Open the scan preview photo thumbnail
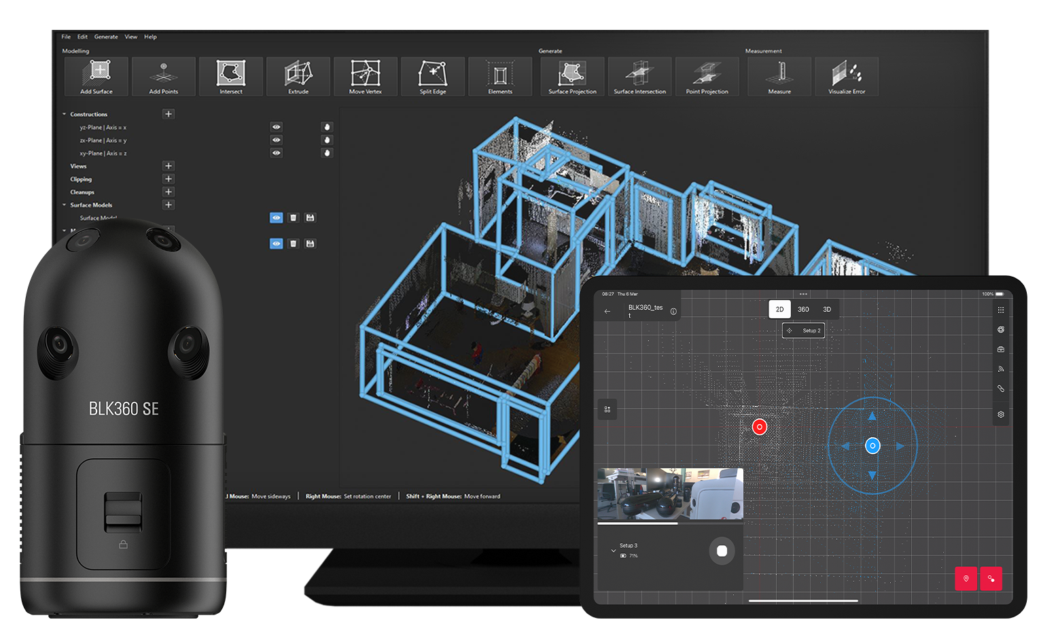Image resolution: width=1041 pixels, height=639 pixels. coord(670,494)
